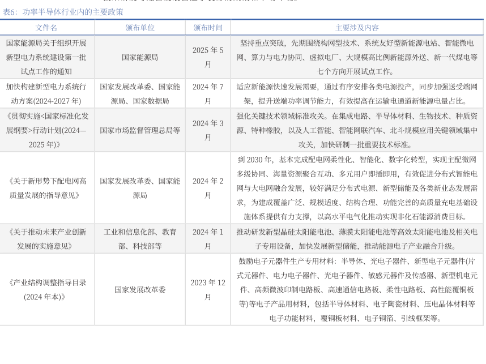Image resolution: width=486 pixels, height=364 pixels.
Task: Click the 工业和信息化部、教育部、科技部等 issuer cell
Action: click(x=139, y=239)
